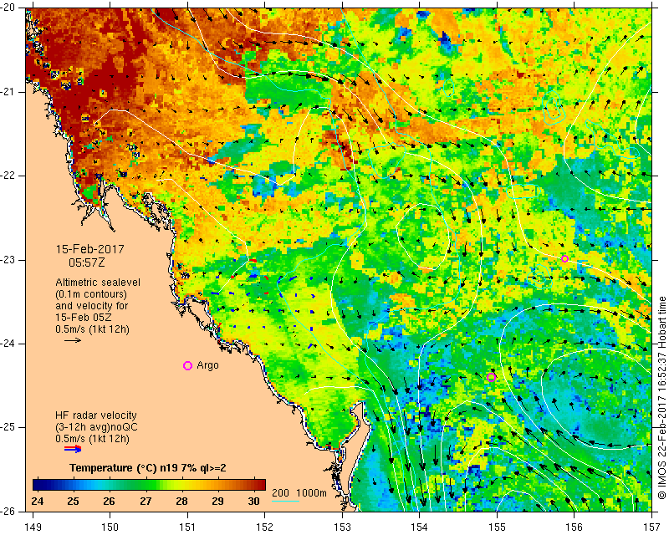669x535 pixels.
Task: Click the latitude axis label '-25'
Action: tap(8, 427)
